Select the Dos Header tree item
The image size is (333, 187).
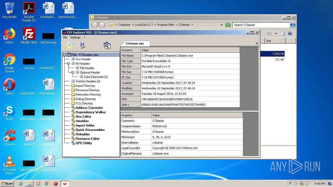point(83,59)
